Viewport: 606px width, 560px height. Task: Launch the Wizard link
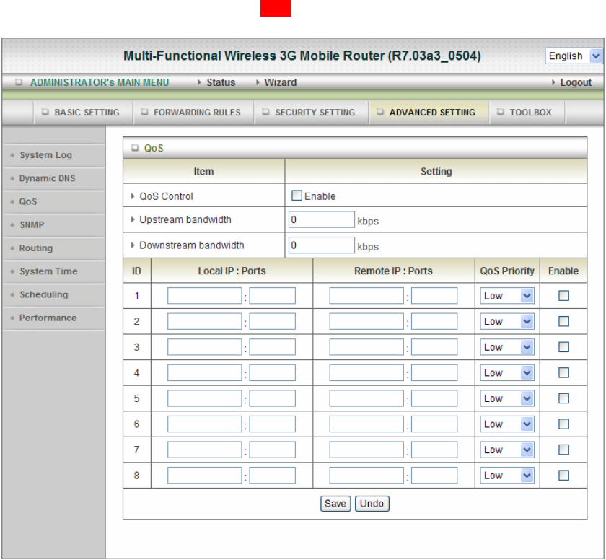click(x=280, y=82)
